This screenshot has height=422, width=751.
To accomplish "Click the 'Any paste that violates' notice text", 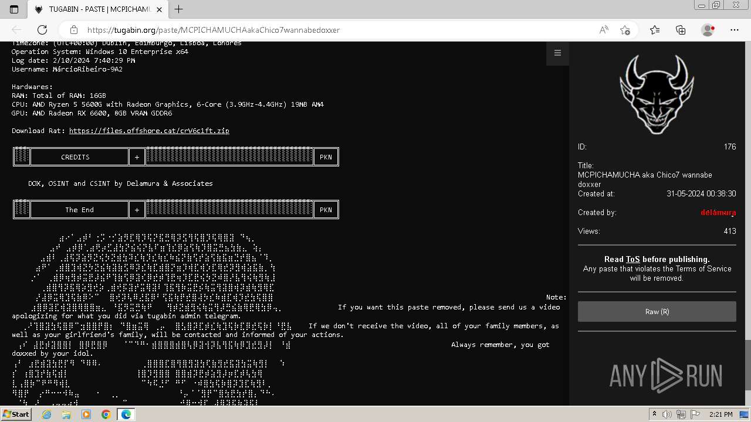I will click(x=657, y=273).
